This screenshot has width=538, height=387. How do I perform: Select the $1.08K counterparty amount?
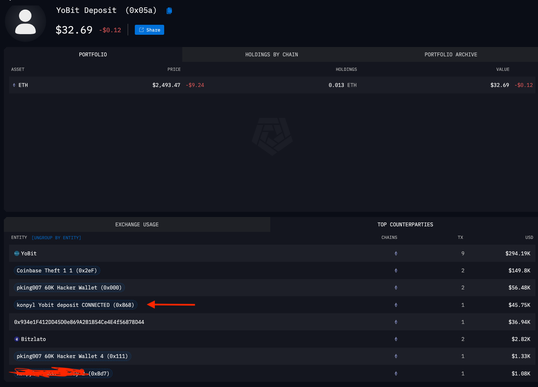pyautogui.click(x=521, y=373)
